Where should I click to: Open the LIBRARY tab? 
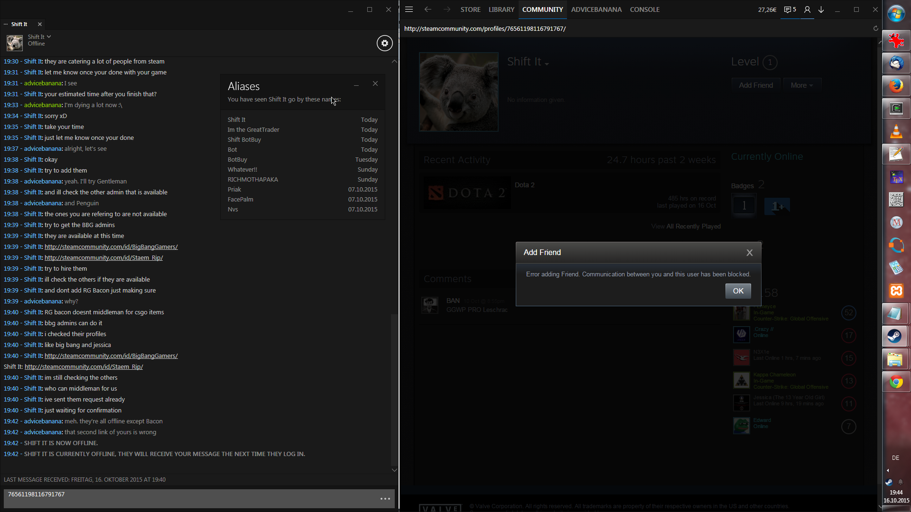click(501, 9)
